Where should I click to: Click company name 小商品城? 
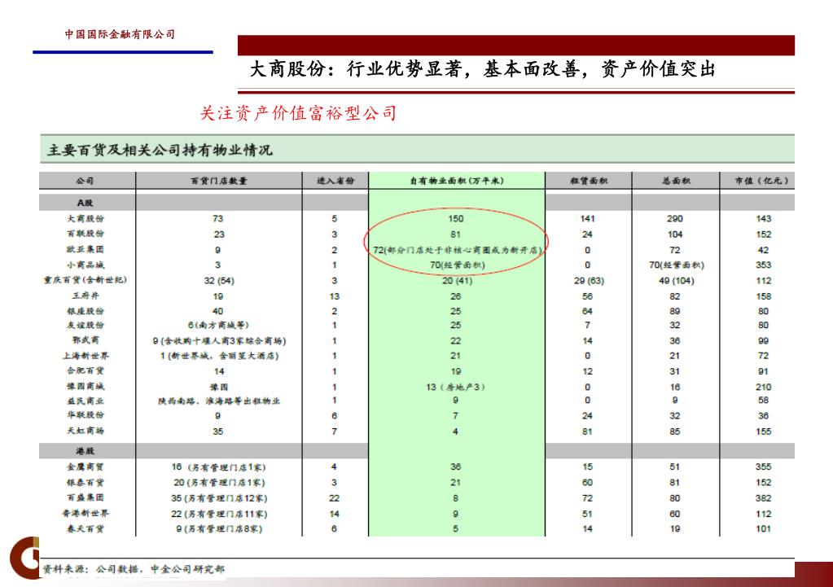click(85, 265)
